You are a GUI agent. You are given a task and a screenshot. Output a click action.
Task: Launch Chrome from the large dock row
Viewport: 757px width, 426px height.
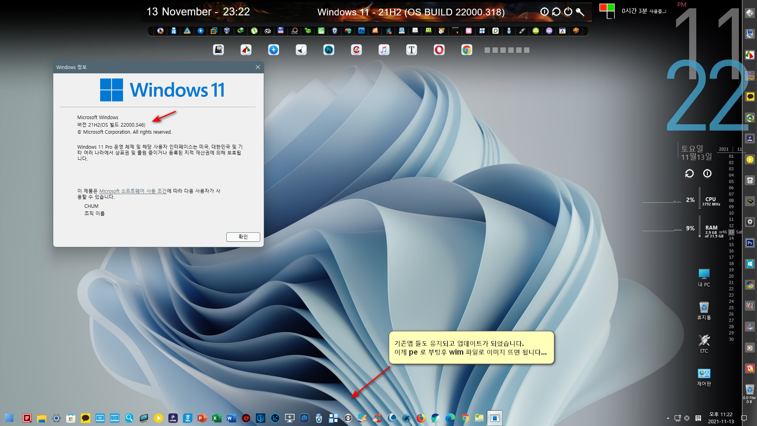(x=467, y=50)
